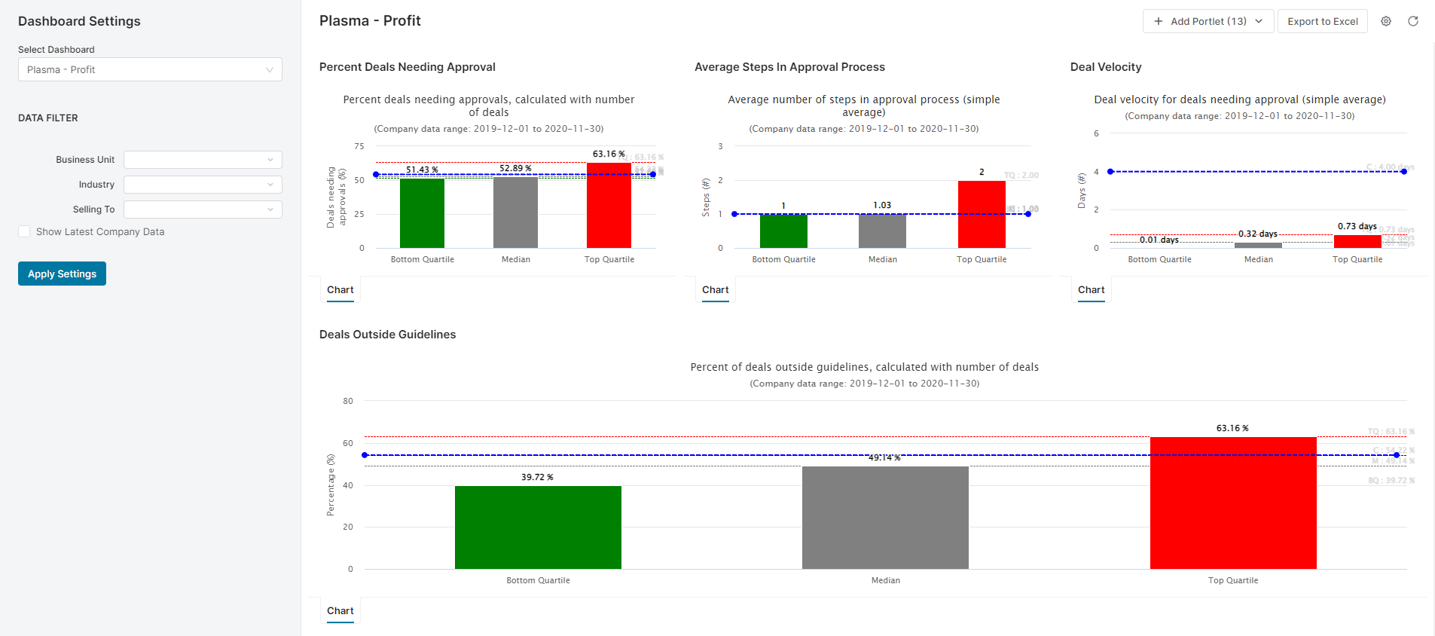Open the Selling To dropdown
The width and height of the screenshot is (1435, 636).
coord(203,209)
